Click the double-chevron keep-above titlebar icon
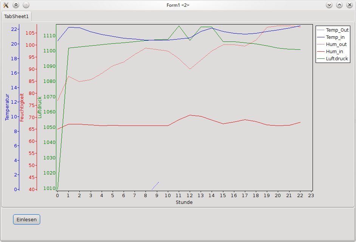356x242 pixels. click(x=16, y=5)
